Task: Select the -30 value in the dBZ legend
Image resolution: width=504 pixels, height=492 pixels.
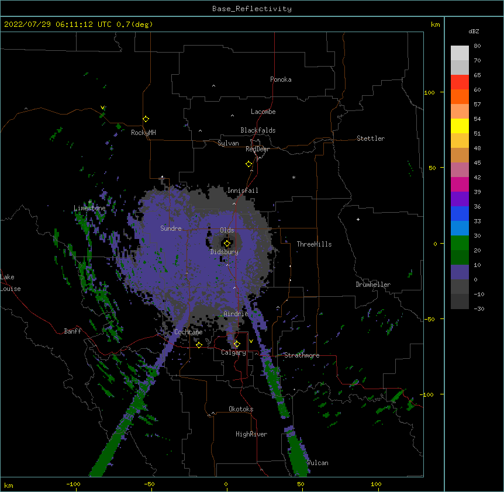Action: pyautogui.click(x=479, y=309)
